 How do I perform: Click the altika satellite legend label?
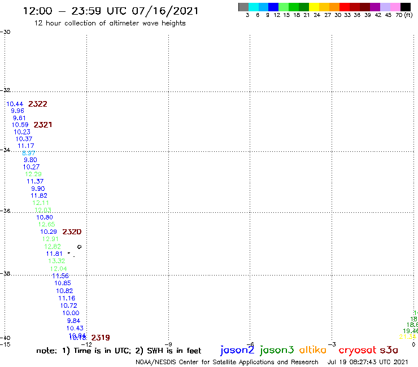[x=313, y=350]
